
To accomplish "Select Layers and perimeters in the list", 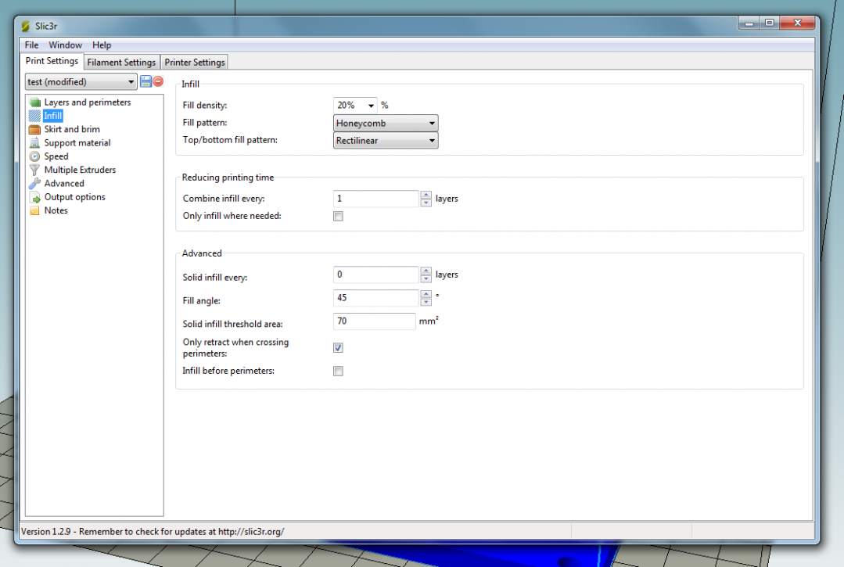I will tap(88, 102).
